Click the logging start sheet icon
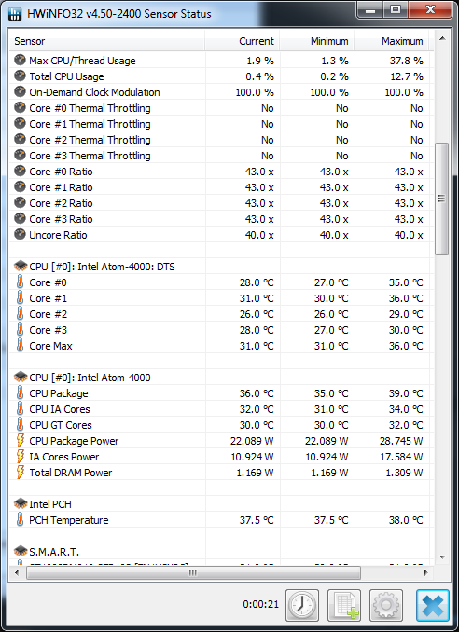The width and height of the screenshot is (459, 632). 344,605
